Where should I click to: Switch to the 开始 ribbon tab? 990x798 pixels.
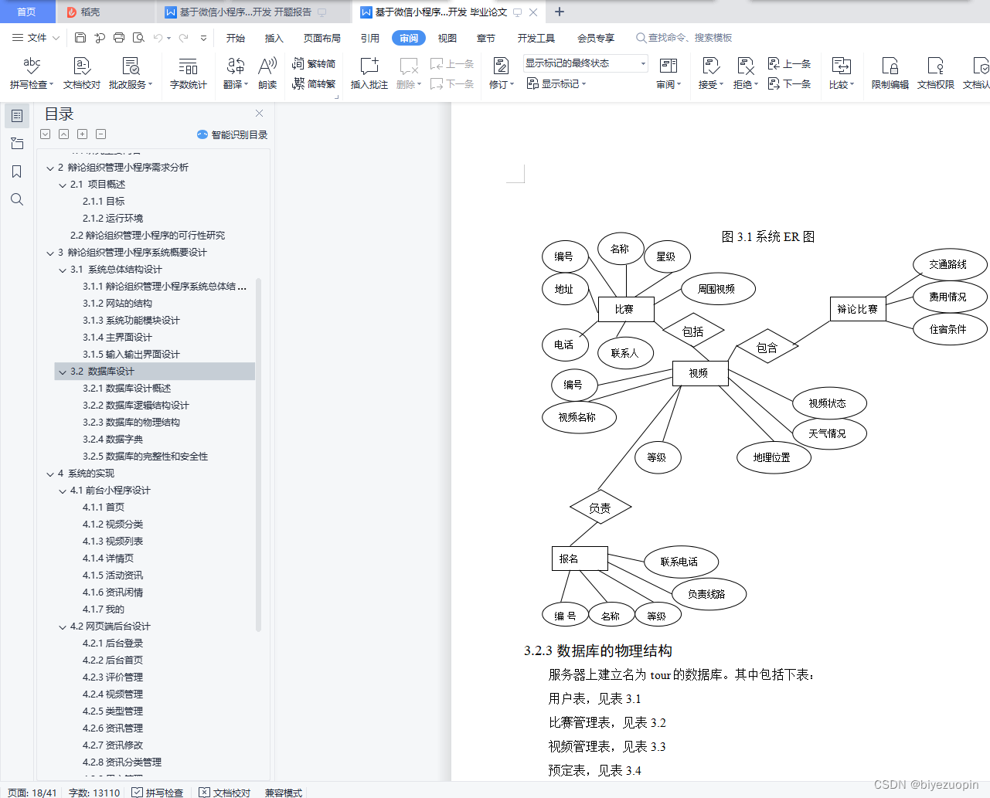pyautogui.click(x=236, y=38)
